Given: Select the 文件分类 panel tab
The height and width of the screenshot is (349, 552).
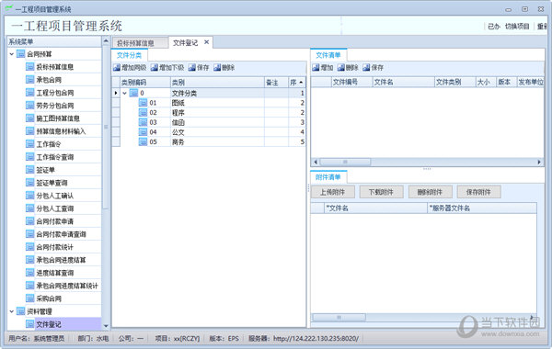Looking at the screenshot, I should [129, 55].
